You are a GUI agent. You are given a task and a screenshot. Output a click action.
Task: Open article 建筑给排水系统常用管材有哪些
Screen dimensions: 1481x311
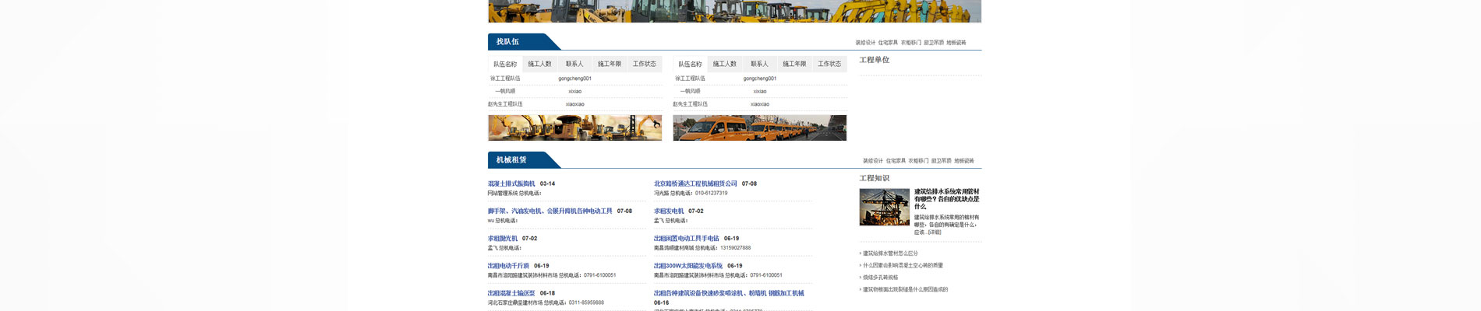(x=947, y=199)
